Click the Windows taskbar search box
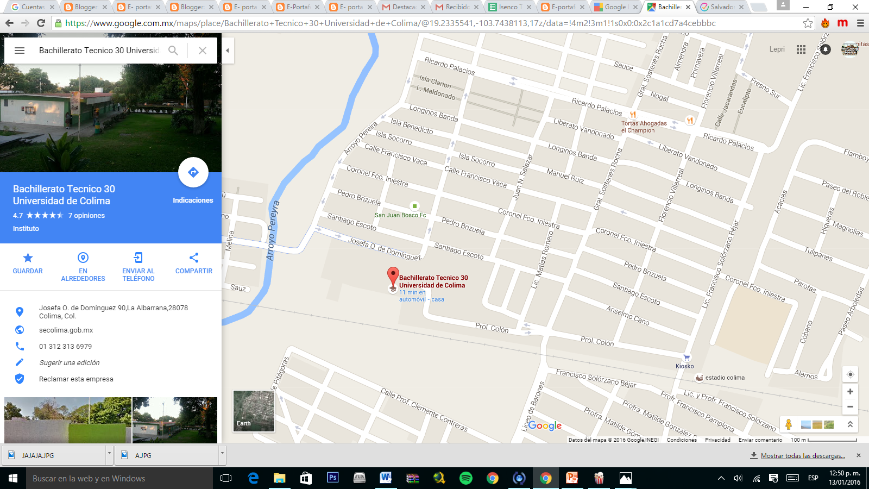The image size is (869, 489). tap(119, 478)
